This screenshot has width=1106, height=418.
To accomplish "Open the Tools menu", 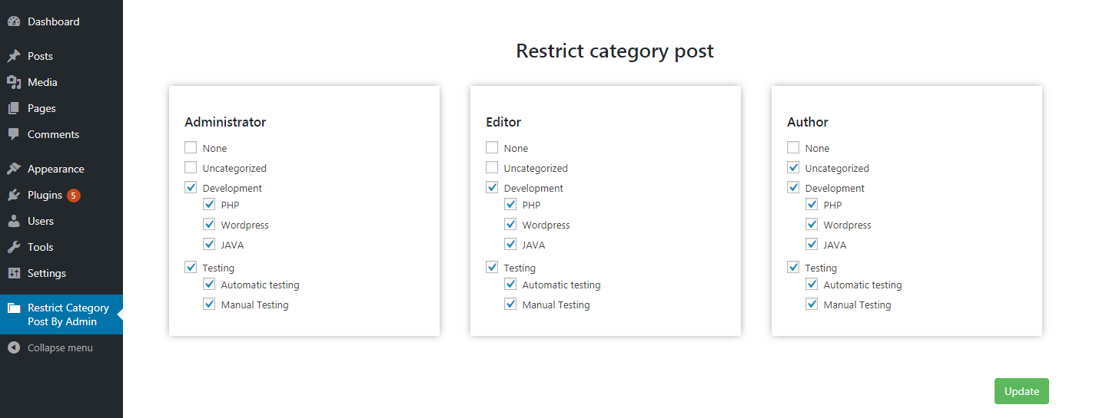I will pos(61,247).
